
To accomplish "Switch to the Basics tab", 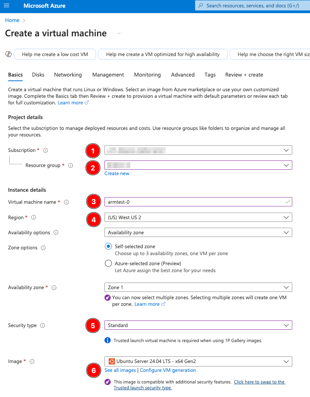I will click(x=15, y=75).
